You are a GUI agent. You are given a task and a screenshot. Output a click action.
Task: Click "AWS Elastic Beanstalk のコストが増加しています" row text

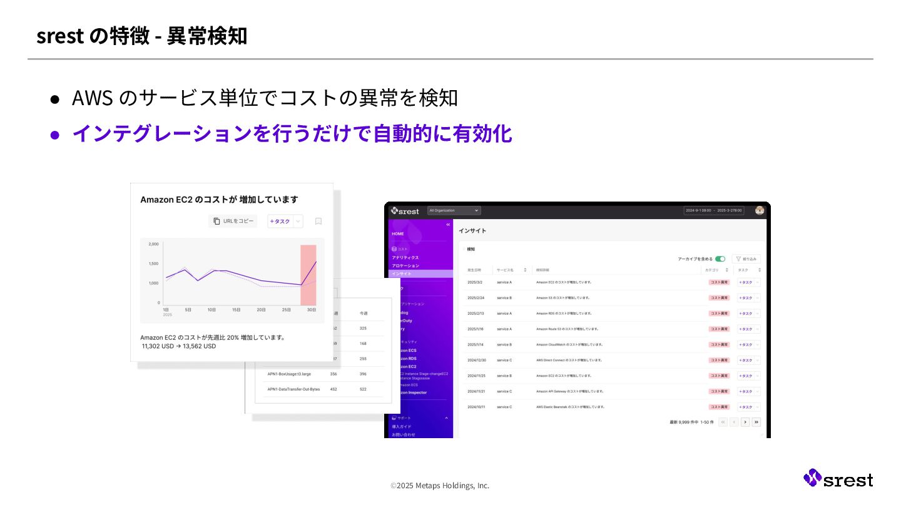coord(570,407)
